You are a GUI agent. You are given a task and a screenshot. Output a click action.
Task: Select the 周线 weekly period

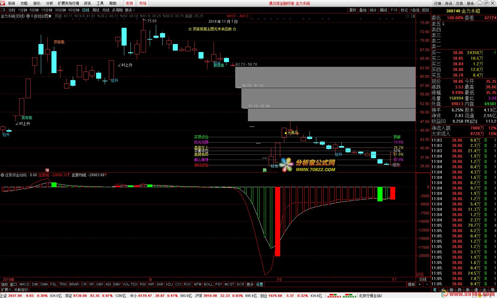pos(96,10)
